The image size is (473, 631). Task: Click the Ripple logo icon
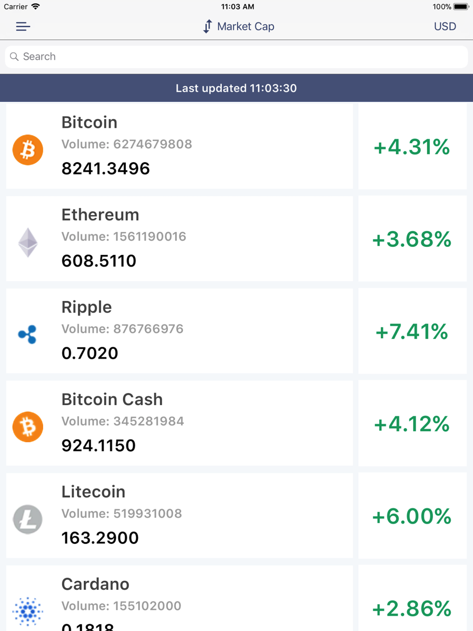point(27,334)
